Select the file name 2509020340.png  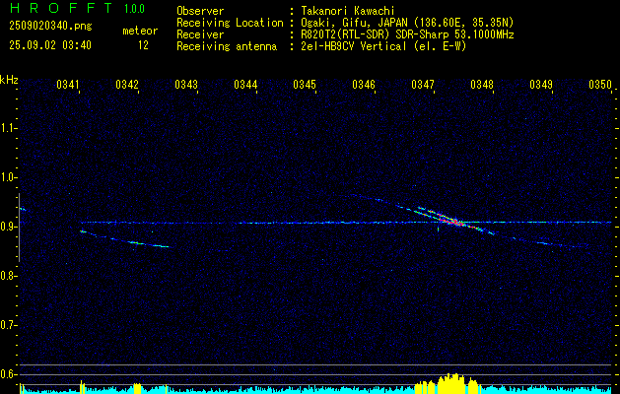click(x=50, y=27)
